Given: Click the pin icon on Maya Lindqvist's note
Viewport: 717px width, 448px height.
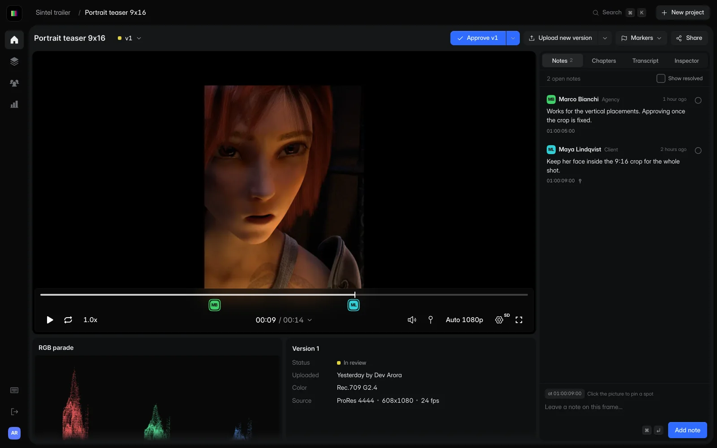Looking at the screenshot, I should click(580, 181).
